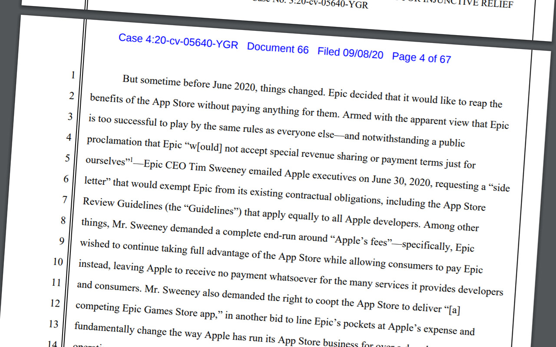This screenshot has width=556, height=347.
Task: Click line number 8 in the margin
Action: pos(63,220)
